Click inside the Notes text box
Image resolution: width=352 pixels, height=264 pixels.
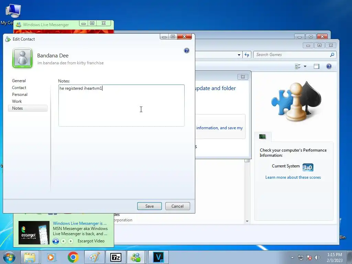[121, 106]
